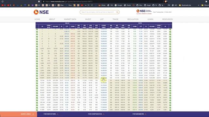Viewport: 209px width, 117px height.
Task: Toggle the calls-side checkbox for strike 15,800.00
Action: point(37,39)
